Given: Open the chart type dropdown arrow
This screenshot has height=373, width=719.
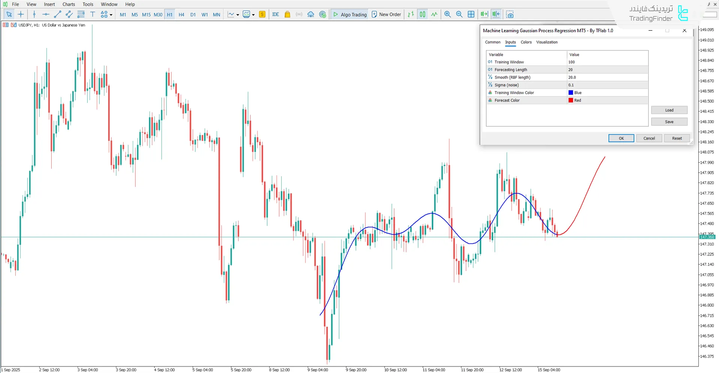Looking at the screenshot, I should click(238, 15).
